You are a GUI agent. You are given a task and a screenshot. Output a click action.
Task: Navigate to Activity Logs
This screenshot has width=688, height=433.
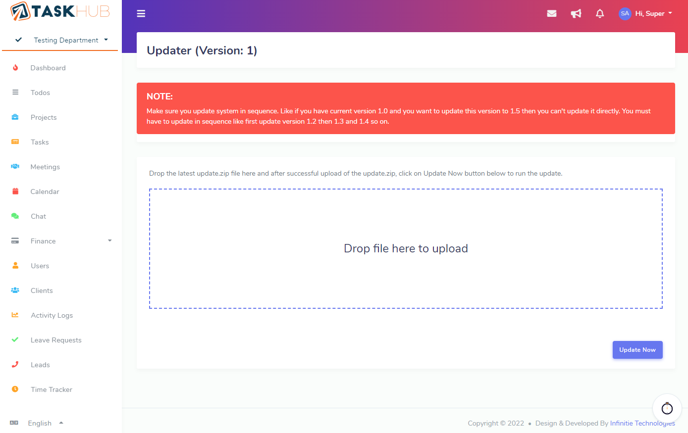[x=52, y=315]
